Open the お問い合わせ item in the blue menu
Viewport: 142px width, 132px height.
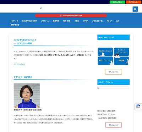pos(15,25)
